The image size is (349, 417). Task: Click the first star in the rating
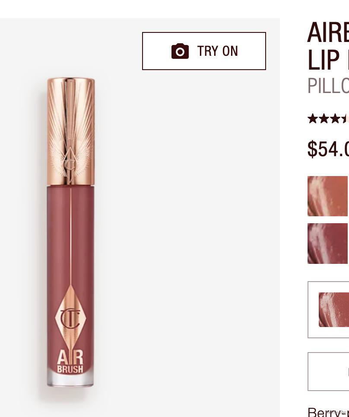[313, 119]
